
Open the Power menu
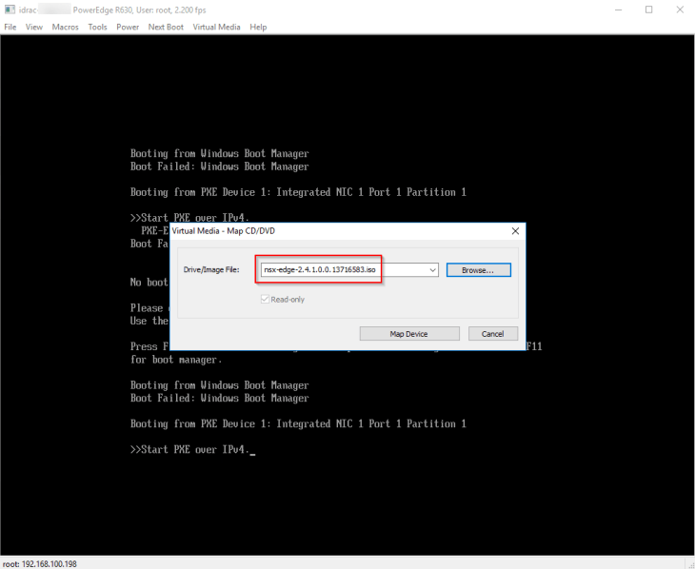point(128,27)
